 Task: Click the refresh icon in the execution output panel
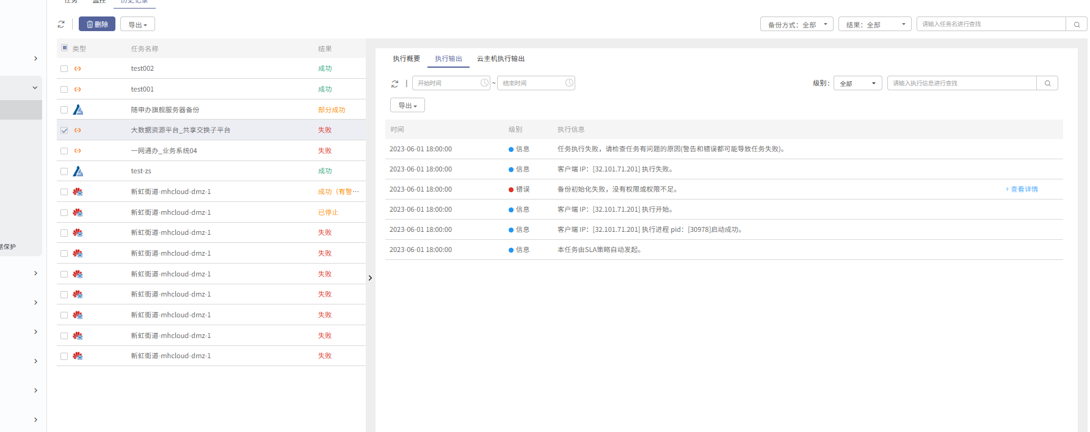click(395, 84)
